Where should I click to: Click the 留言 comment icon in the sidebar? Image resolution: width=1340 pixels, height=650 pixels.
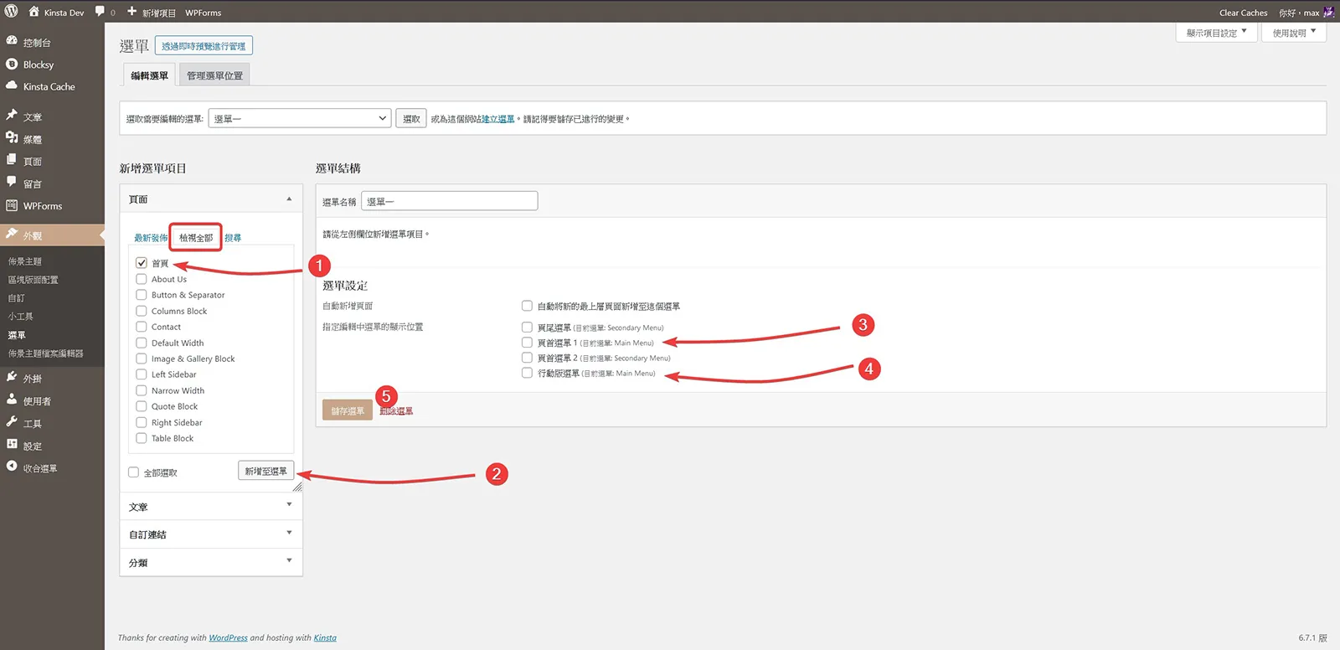pos(12,182)
